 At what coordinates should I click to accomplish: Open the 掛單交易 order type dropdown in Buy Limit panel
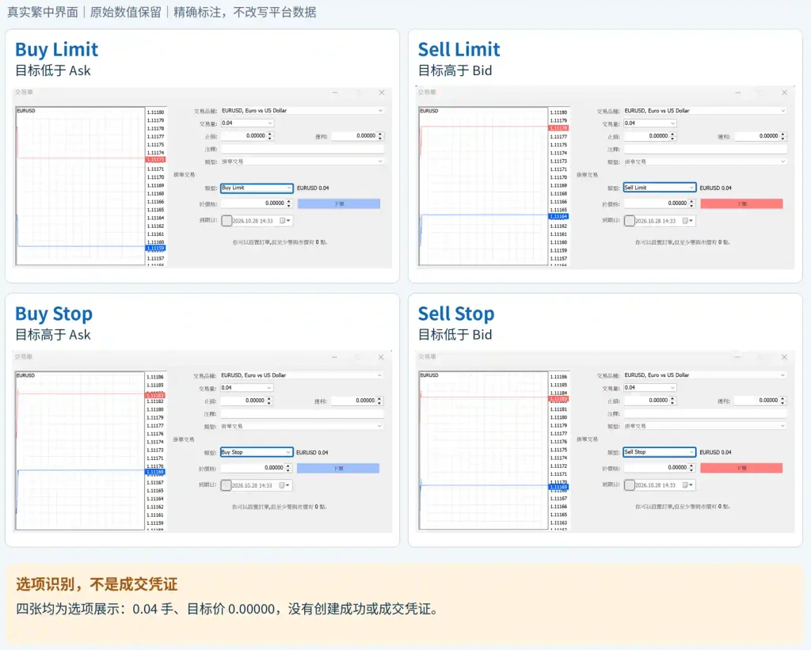click(303, 162)
